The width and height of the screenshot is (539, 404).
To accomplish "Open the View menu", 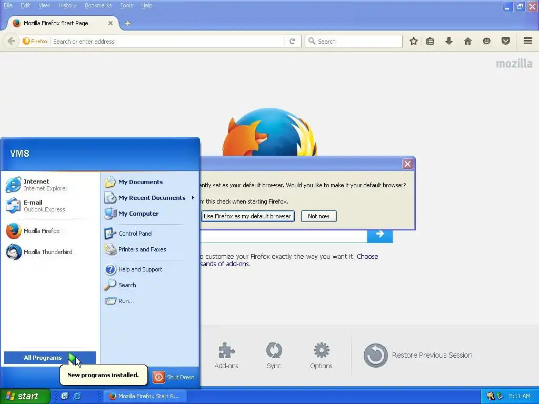I will point(44,5).
